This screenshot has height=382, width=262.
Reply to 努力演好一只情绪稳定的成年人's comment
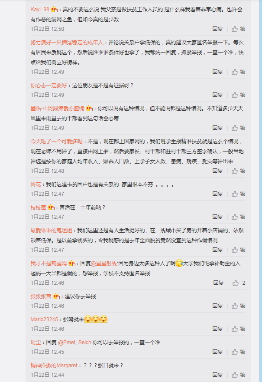coord(217,72)
